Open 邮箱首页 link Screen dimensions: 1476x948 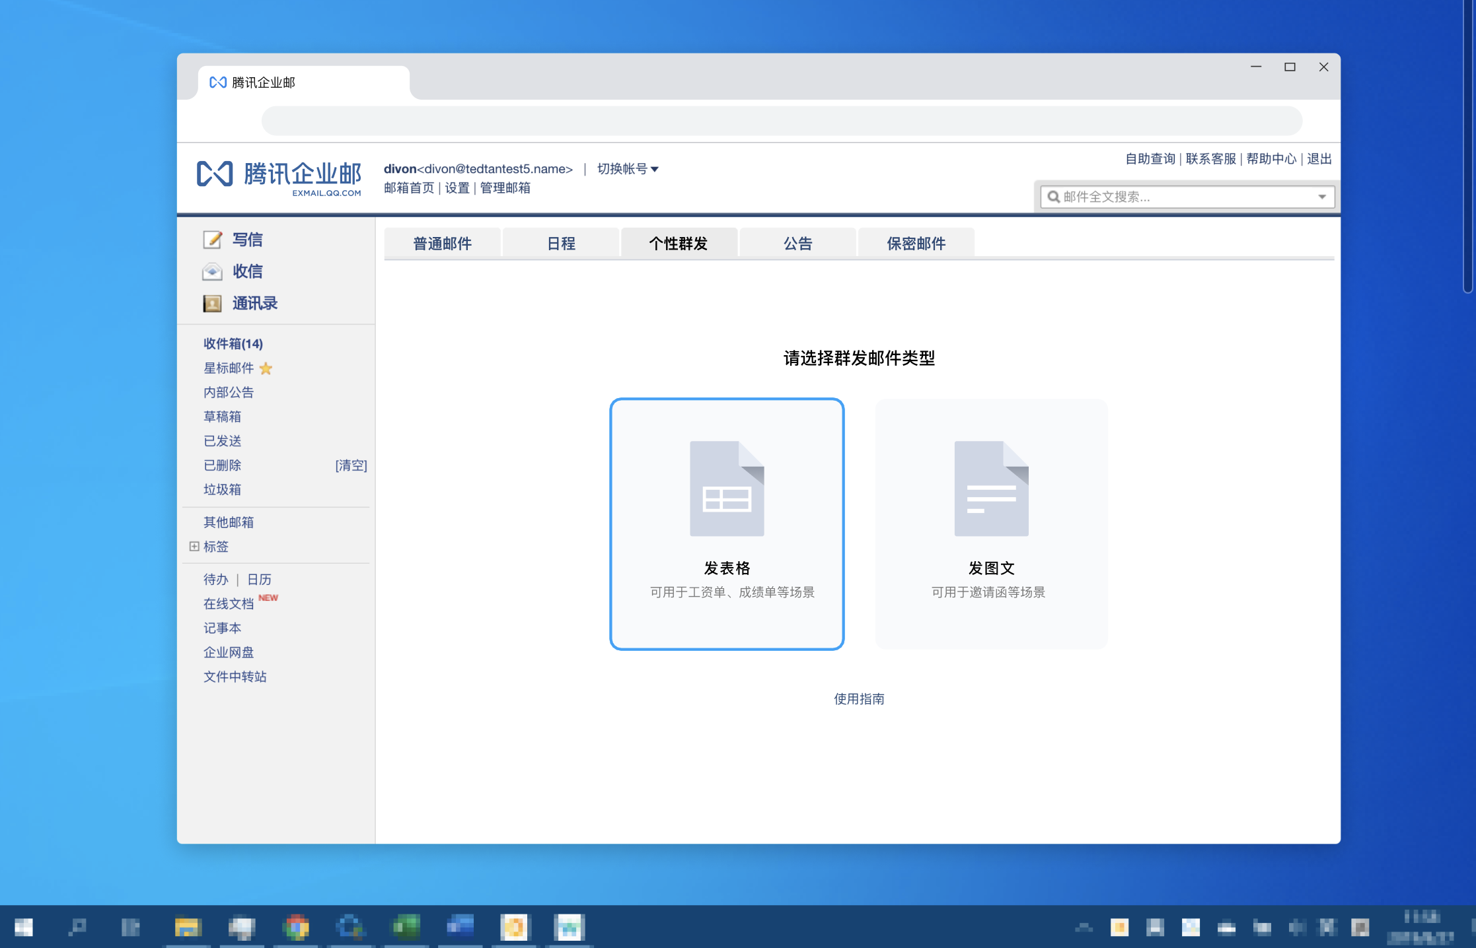click(409, 188)
